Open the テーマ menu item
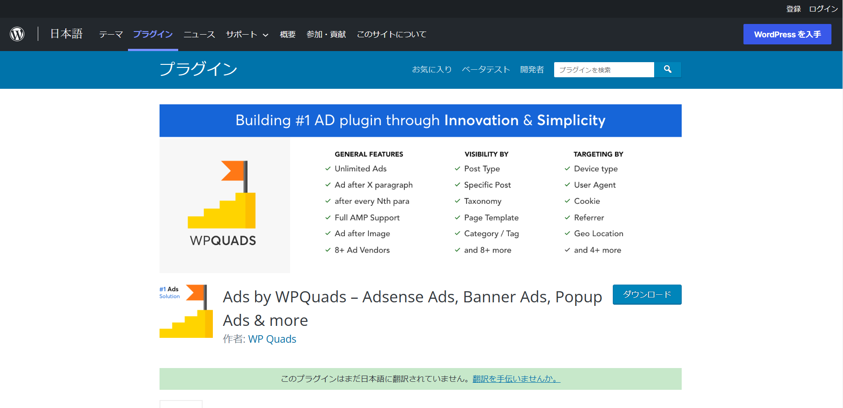Screen dimensions: 843x408 pyautogui.click(x=111, y=35)
